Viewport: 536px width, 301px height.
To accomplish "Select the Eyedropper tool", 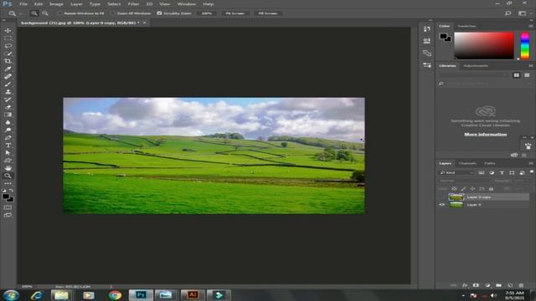I will pyautogui.click(x=8, y=69).
